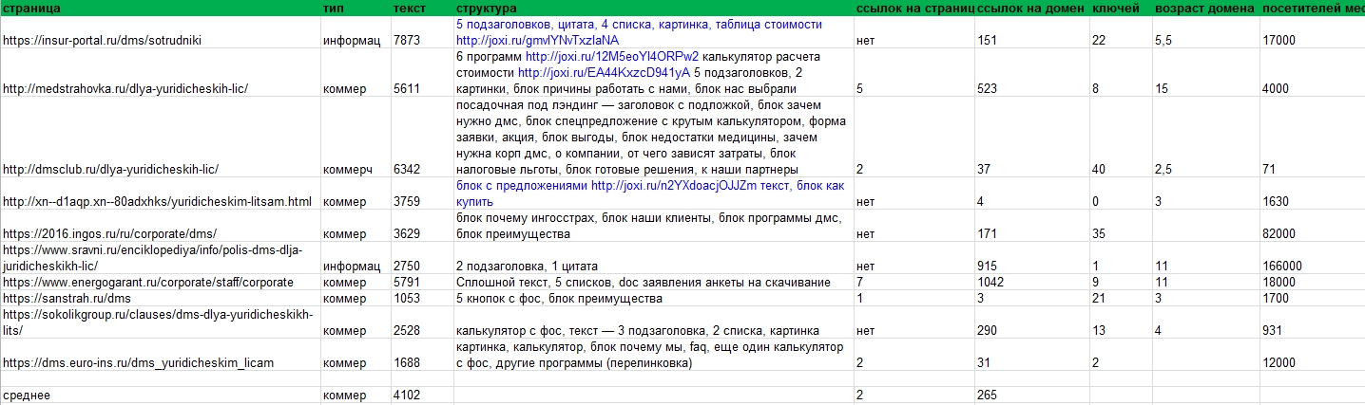Click the 'структура' header cell
1365x405 pixels.
point(654,8)
